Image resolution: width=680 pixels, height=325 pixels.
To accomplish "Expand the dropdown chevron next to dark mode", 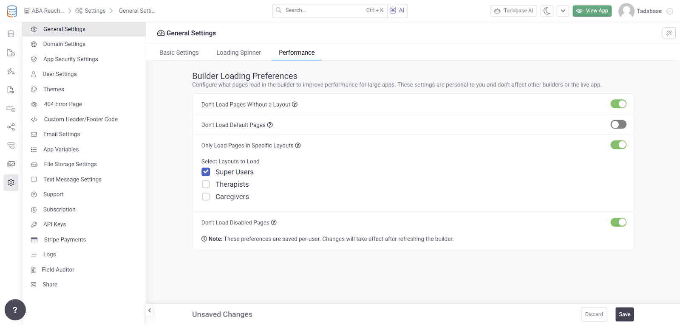I will tap(563, 11).
